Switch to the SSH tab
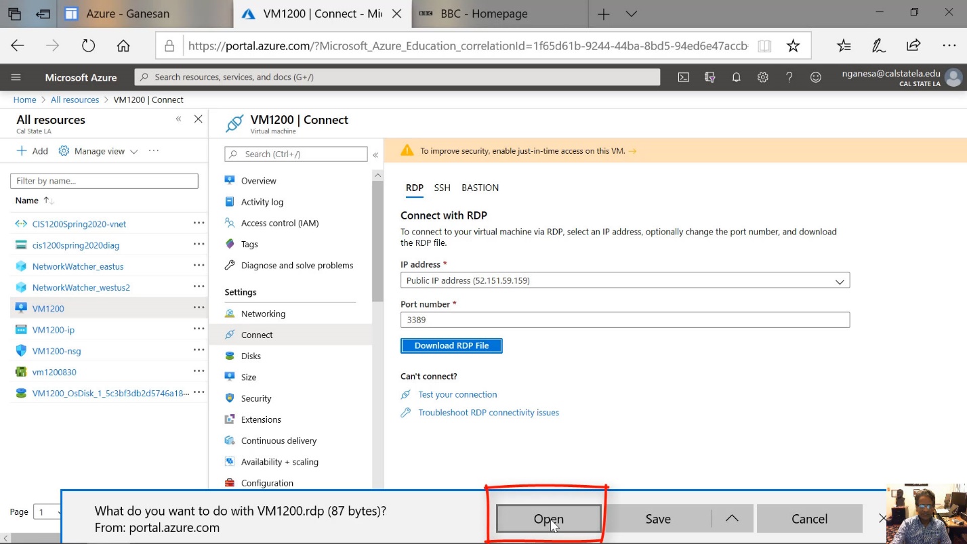967x544 pixels. click(442, 188)
